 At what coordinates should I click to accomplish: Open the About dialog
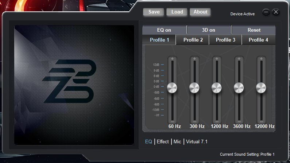pyautogui.click(x=200, y=12)
